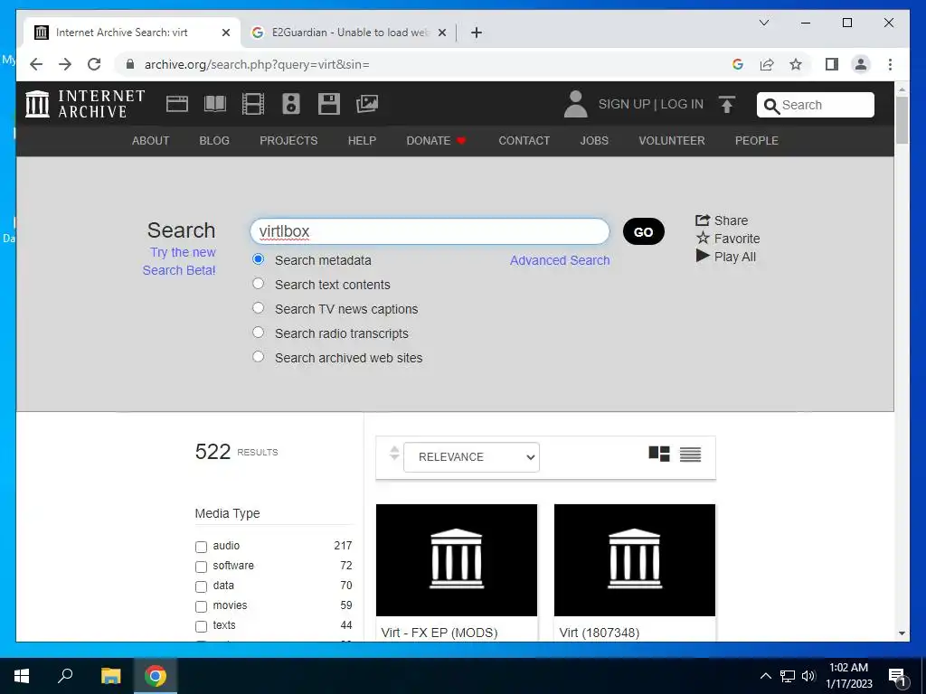Image resolution: width=926 pixels, height=694 pixels.
Task: Open the Software floppy disk icon
Action: [329, 104]
